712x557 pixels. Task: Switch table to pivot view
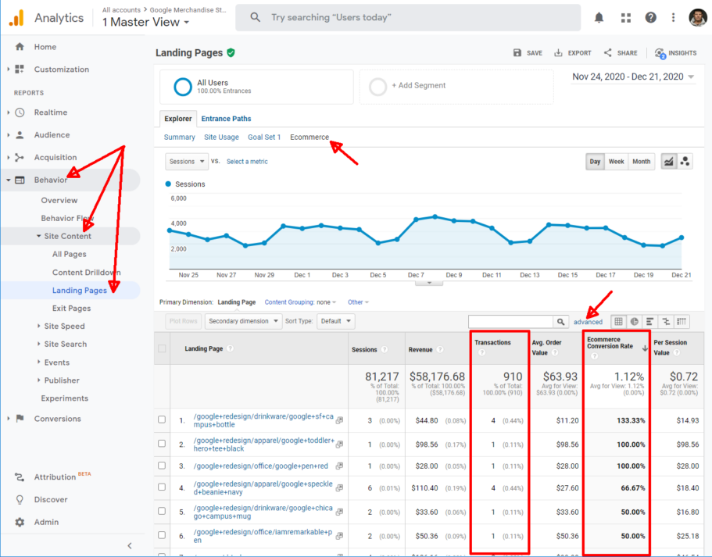(682, 321)
